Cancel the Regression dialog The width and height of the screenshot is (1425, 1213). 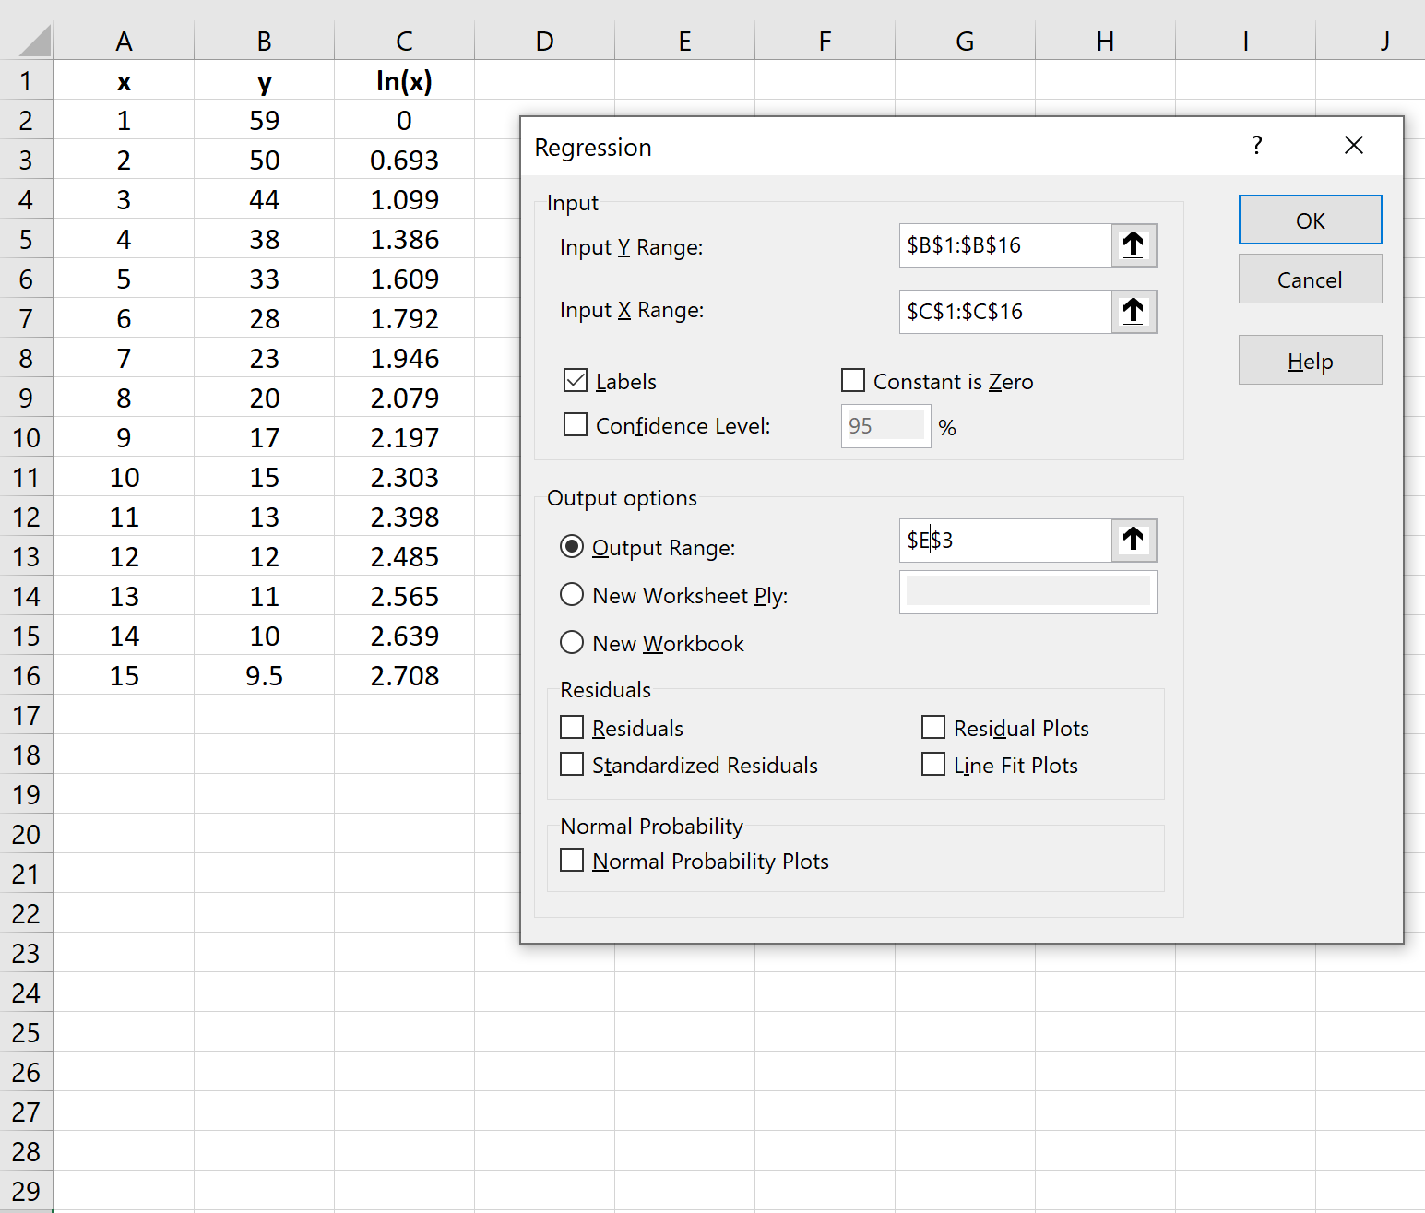(x=1310, y=279)
